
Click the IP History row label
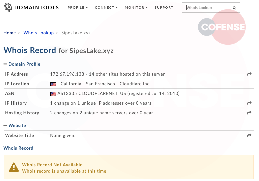pos(16,103)
